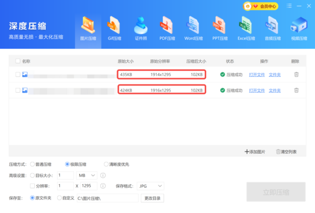Minimize the 深度压缩 window

[x=299, y=6]
